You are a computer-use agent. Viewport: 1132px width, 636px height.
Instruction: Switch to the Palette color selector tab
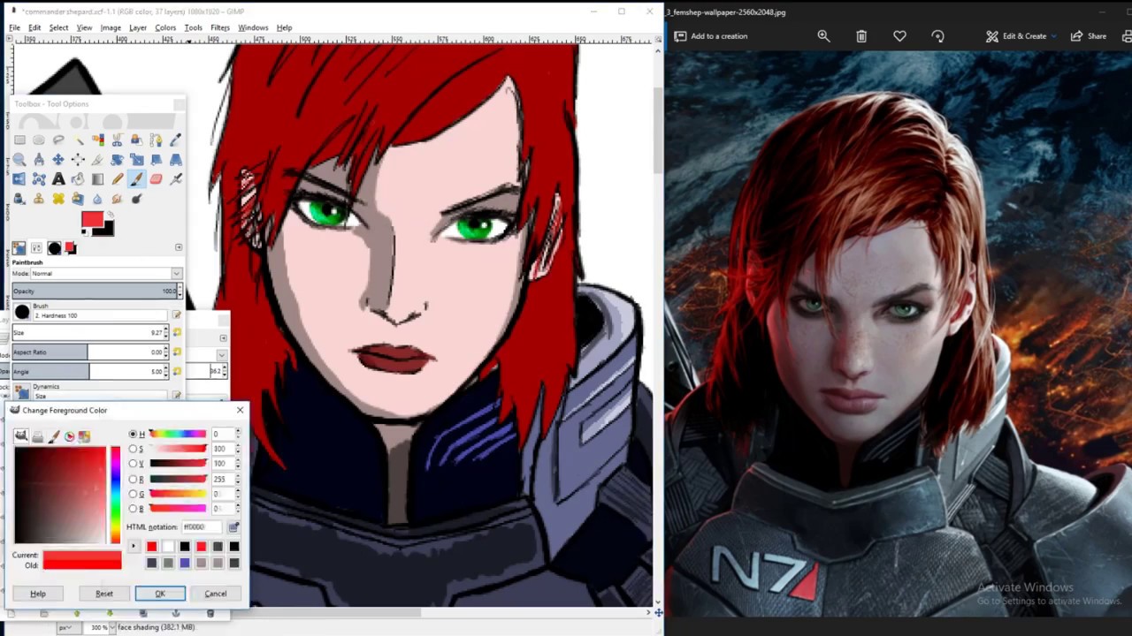tap(84, 435)
